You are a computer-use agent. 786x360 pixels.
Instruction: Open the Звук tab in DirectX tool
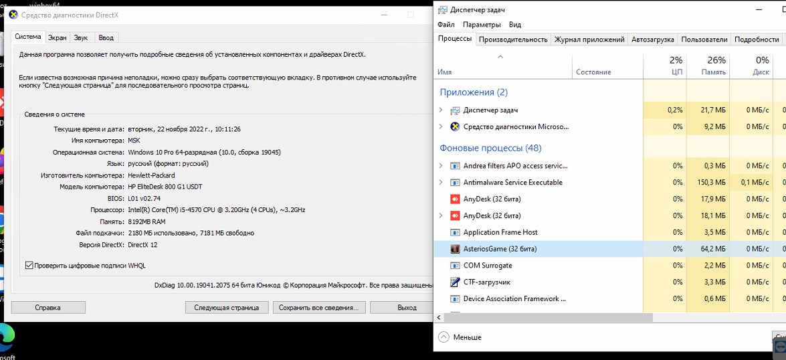81,37
